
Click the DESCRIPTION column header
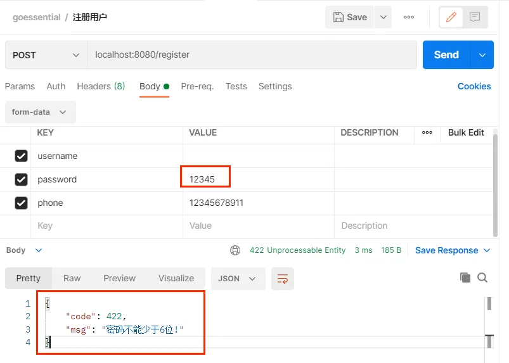(x=370, y=132)
